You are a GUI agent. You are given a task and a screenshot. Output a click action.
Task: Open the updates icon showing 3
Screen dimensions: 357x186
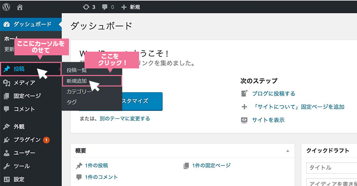coord(89,7)
